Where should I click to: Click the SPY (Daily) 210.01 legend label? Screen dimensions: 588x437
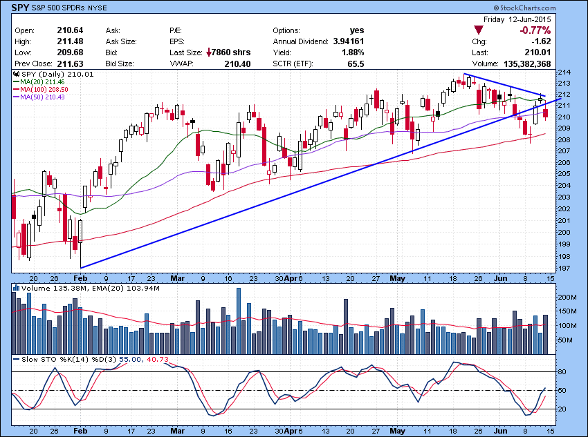click(57, 74)
